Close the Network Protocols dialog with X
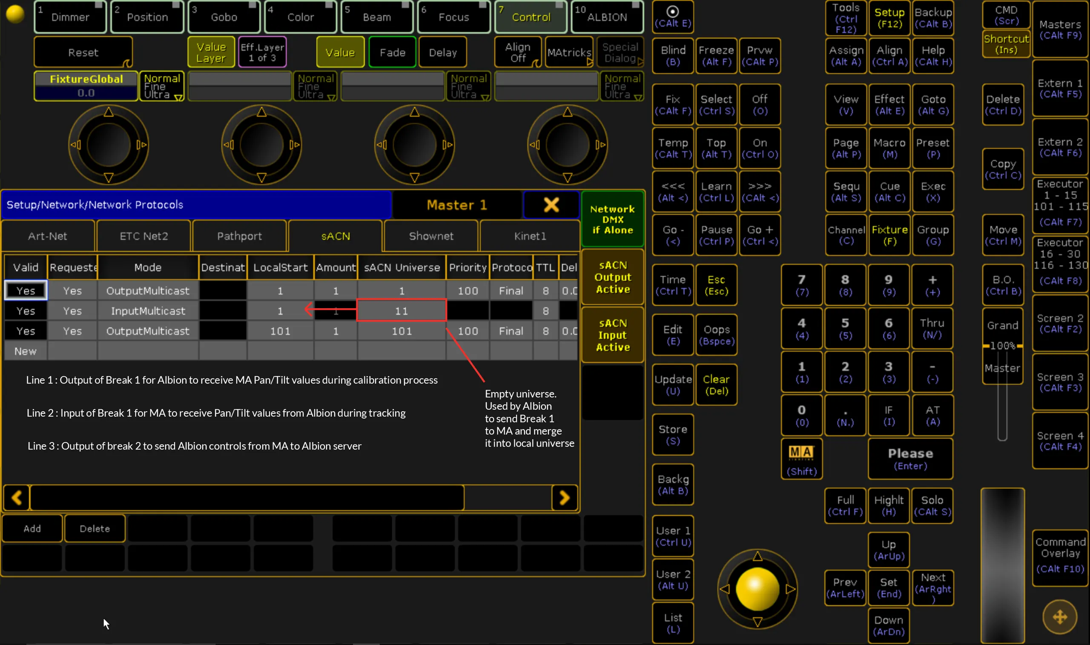The height and width of the screenshot is (645, 1090). (x=551, y=205)
